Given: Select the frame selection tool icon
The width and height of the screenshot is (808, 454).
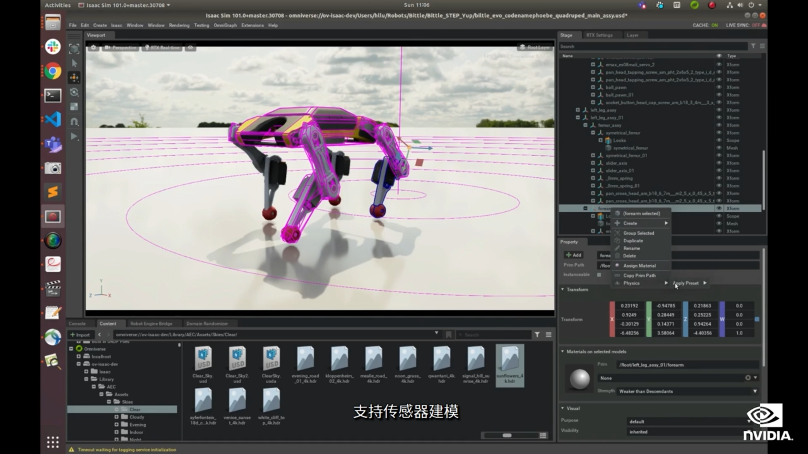Looking at the screenshot, I should 74,49.
